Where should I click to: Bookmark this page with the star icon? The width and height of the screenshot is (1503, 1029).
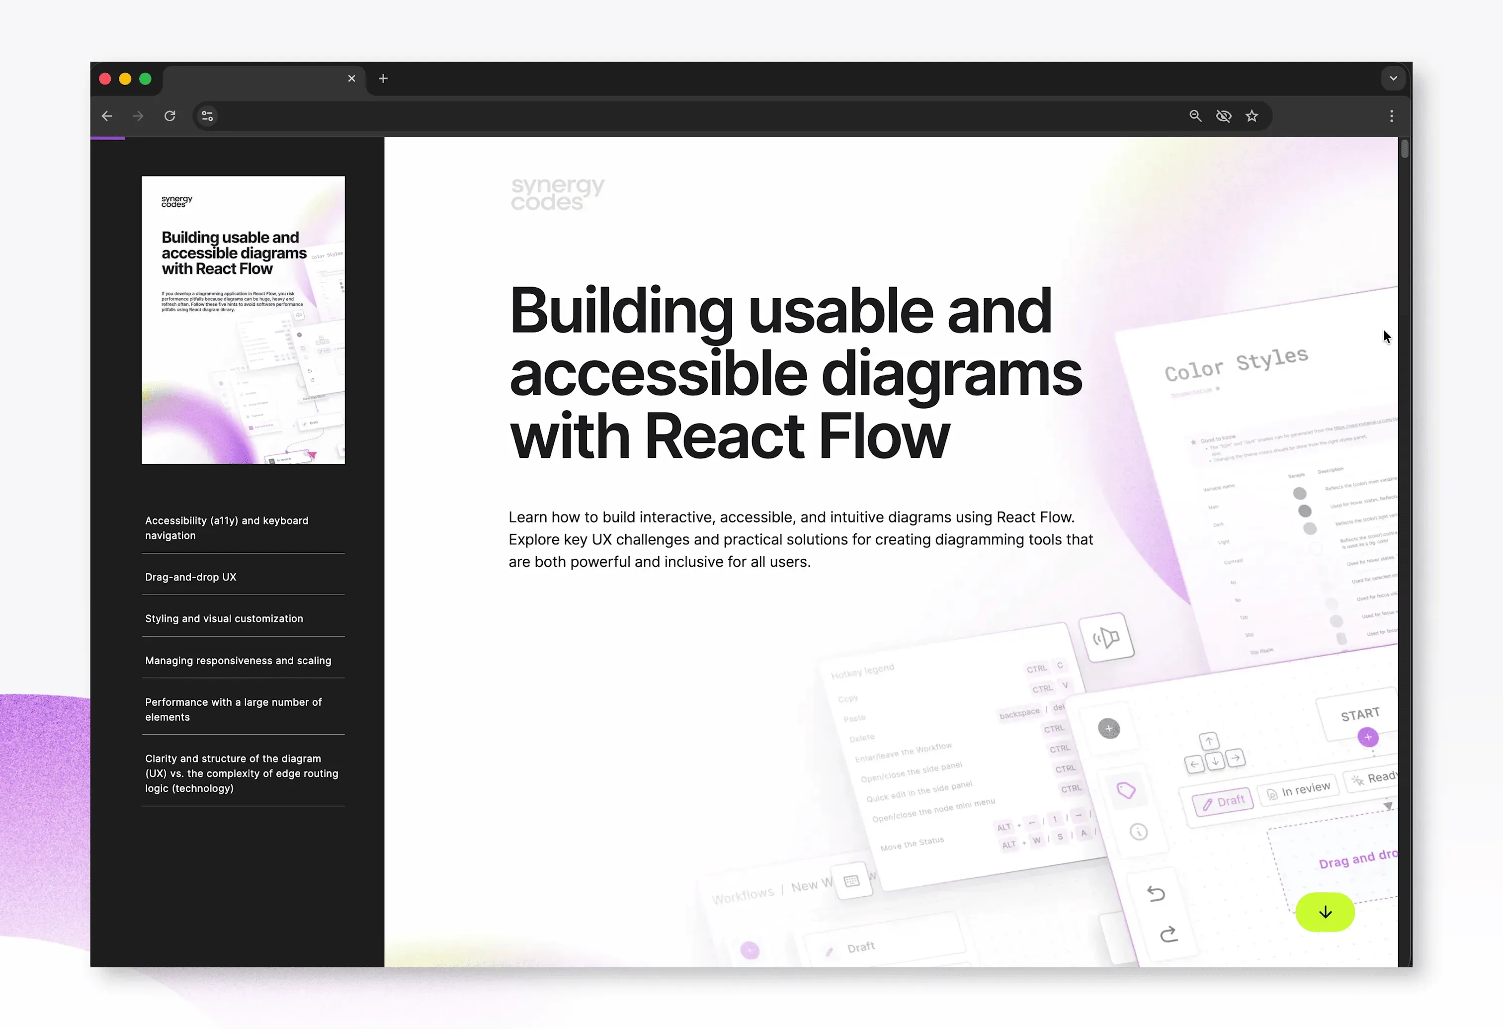(x=1252, y=116)
